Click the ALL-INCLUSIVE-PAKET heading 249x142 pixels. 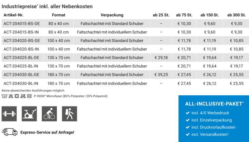click(x=215, y=104)
